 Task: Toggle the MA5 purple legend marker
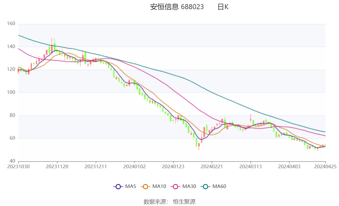click(118, 187)
